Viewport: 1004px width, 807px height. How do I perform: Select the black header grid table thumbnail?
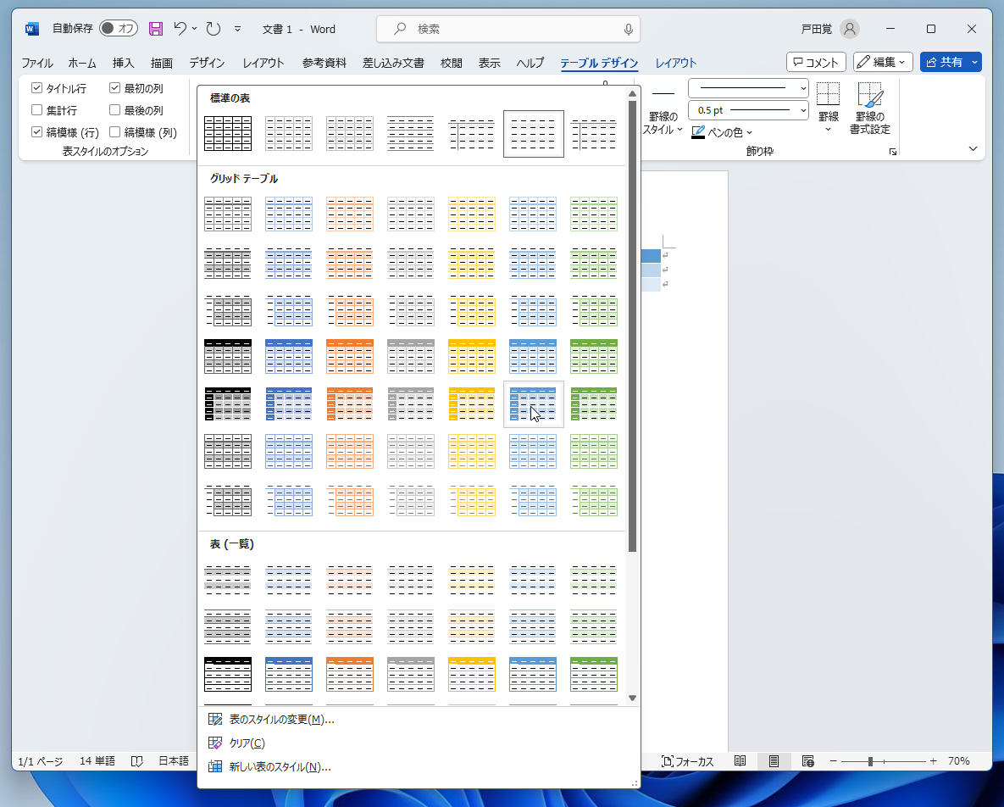227,356
